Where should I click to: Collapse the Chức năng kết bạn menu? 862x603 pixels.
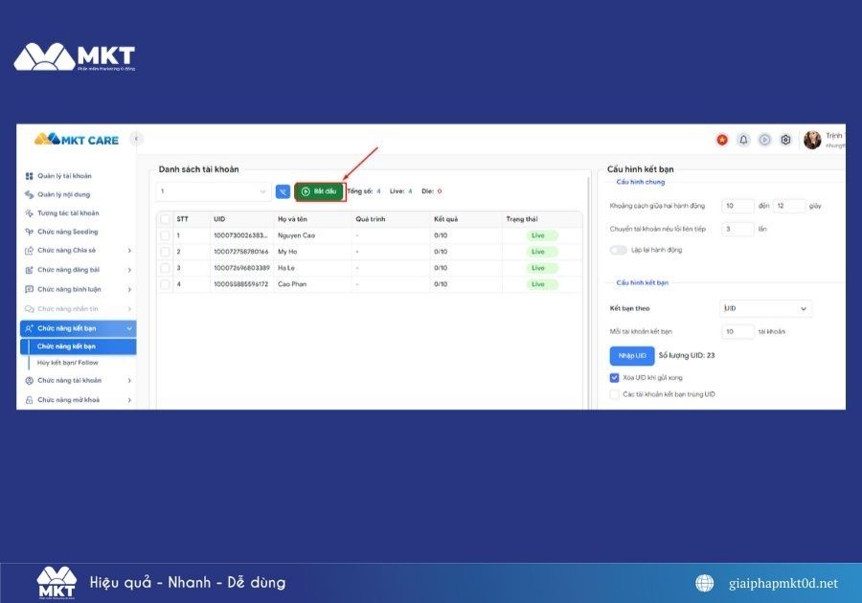click(77, 326)
